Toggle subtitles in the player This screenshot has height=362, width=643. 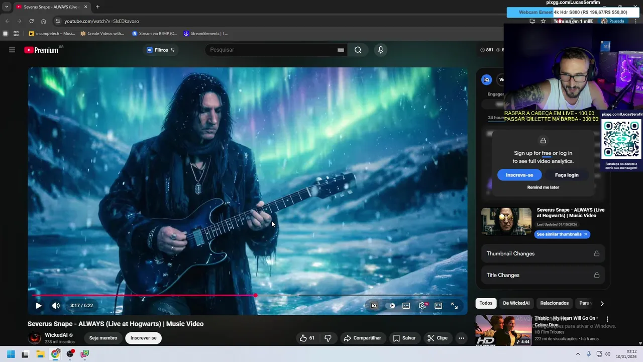406,306
